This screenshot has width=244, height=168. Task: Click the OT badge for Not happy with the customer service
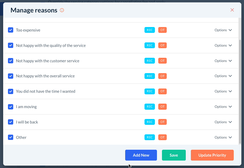(x=162, y=61)
